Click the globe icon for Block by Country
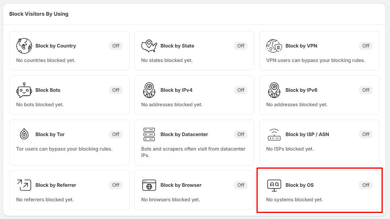 [x=24, y=46]
